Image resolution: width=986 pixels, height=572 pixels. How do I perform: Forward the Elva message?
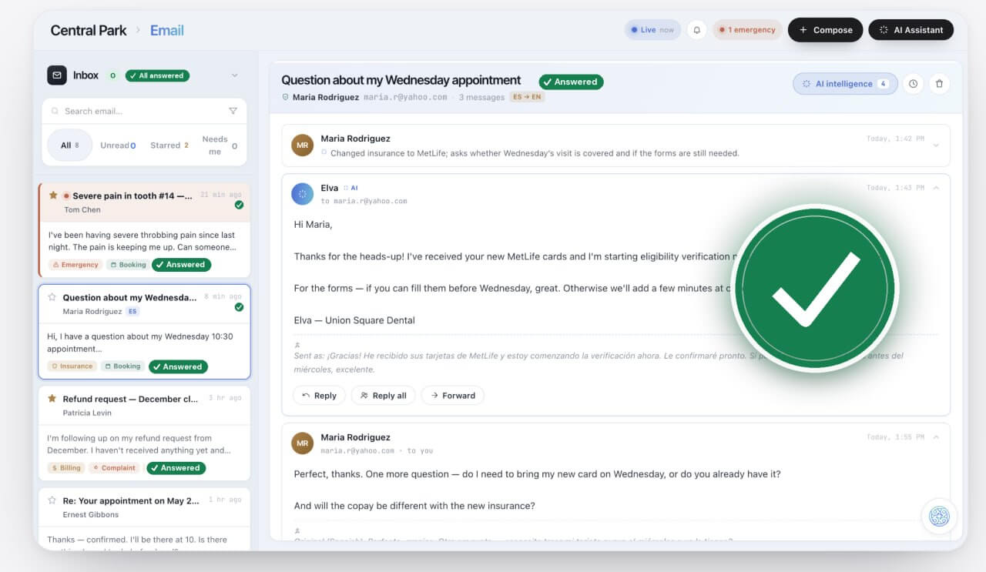pos(452,396)
